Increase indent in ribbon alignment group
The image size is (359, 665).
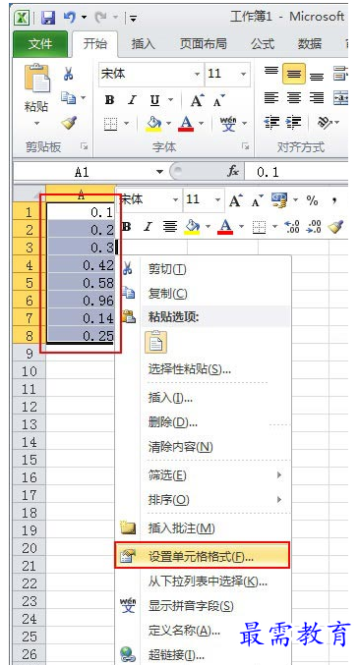pyautogui.click(x=293, y=122)
